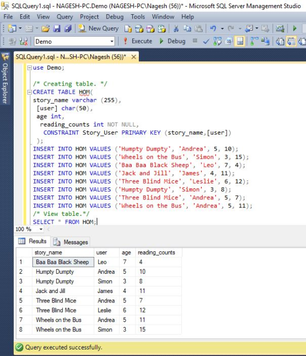Switch to the Results tab
Viewport: 306px width, 356px height.
point(32,241)
